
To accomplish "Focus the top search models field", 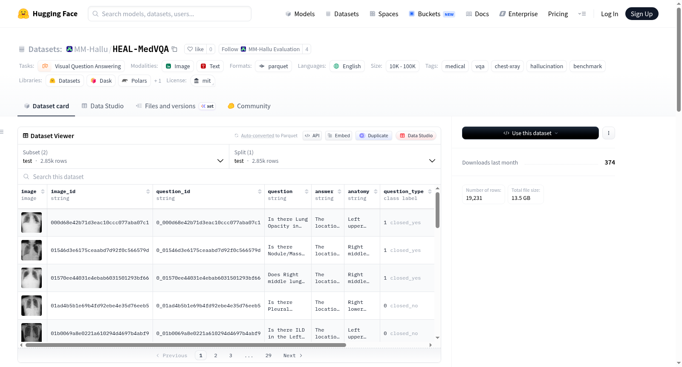I will [x=170, y=14].
